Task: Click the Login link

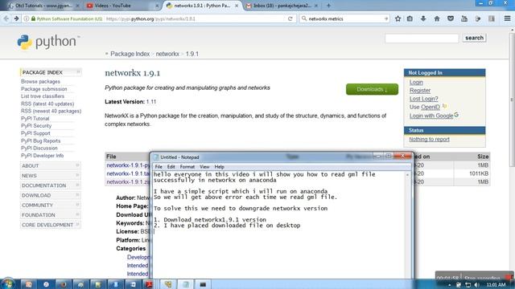Action: 416,82
